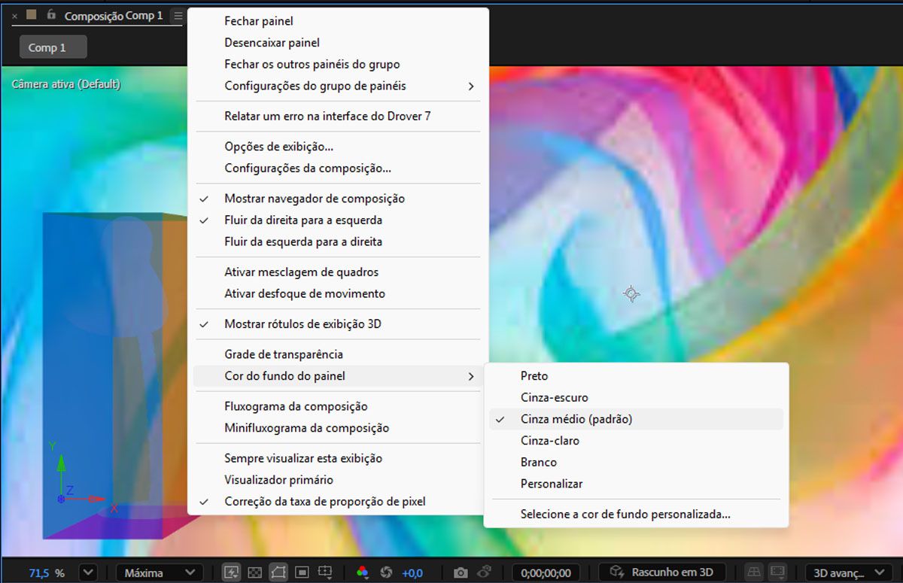Click the RGB channels color icon
Viewport: 903px width, 583px height.
(362, 572)
